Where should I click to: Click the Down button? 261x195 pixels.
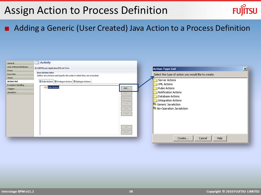[126, 132]
